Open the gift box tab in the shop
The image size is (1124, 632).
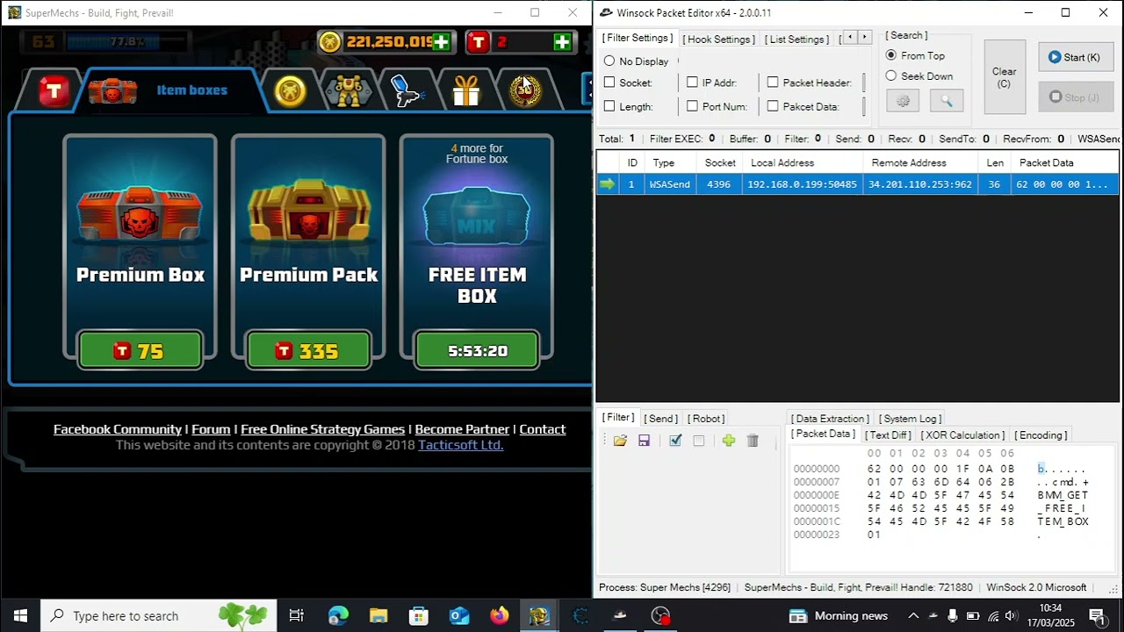click(x=466, y=90)
